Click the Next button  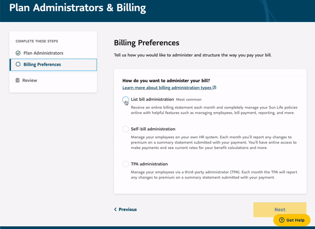point(280,209)
